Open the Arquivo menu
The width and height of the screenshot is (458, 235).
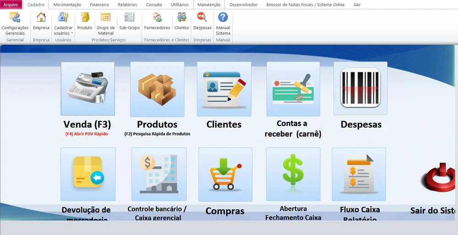point(11,5)
